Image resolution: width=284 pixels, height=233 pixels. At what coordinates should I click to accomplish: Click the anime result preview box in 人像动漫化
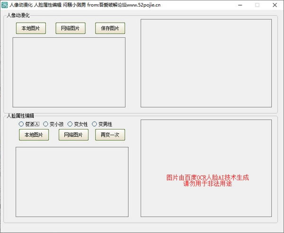[x=206, y=63]
